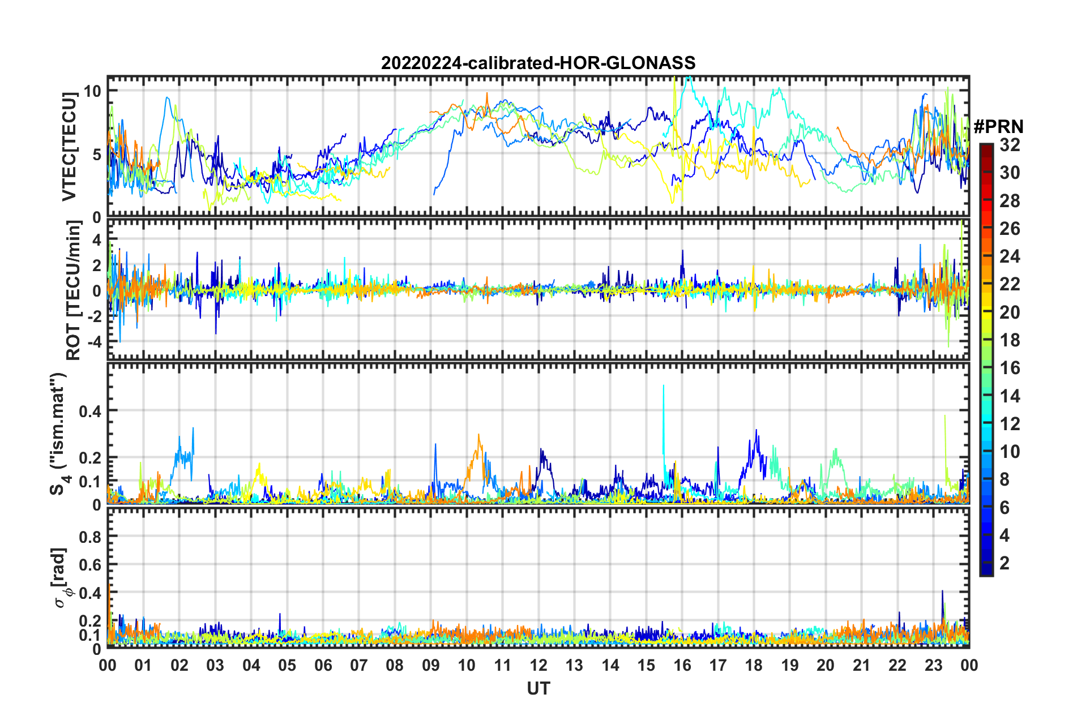This screenshot has width=1077, height=720.
Task: Click the S4 ("ism.mat") y-axis label
Action: [x=58, y=434]
